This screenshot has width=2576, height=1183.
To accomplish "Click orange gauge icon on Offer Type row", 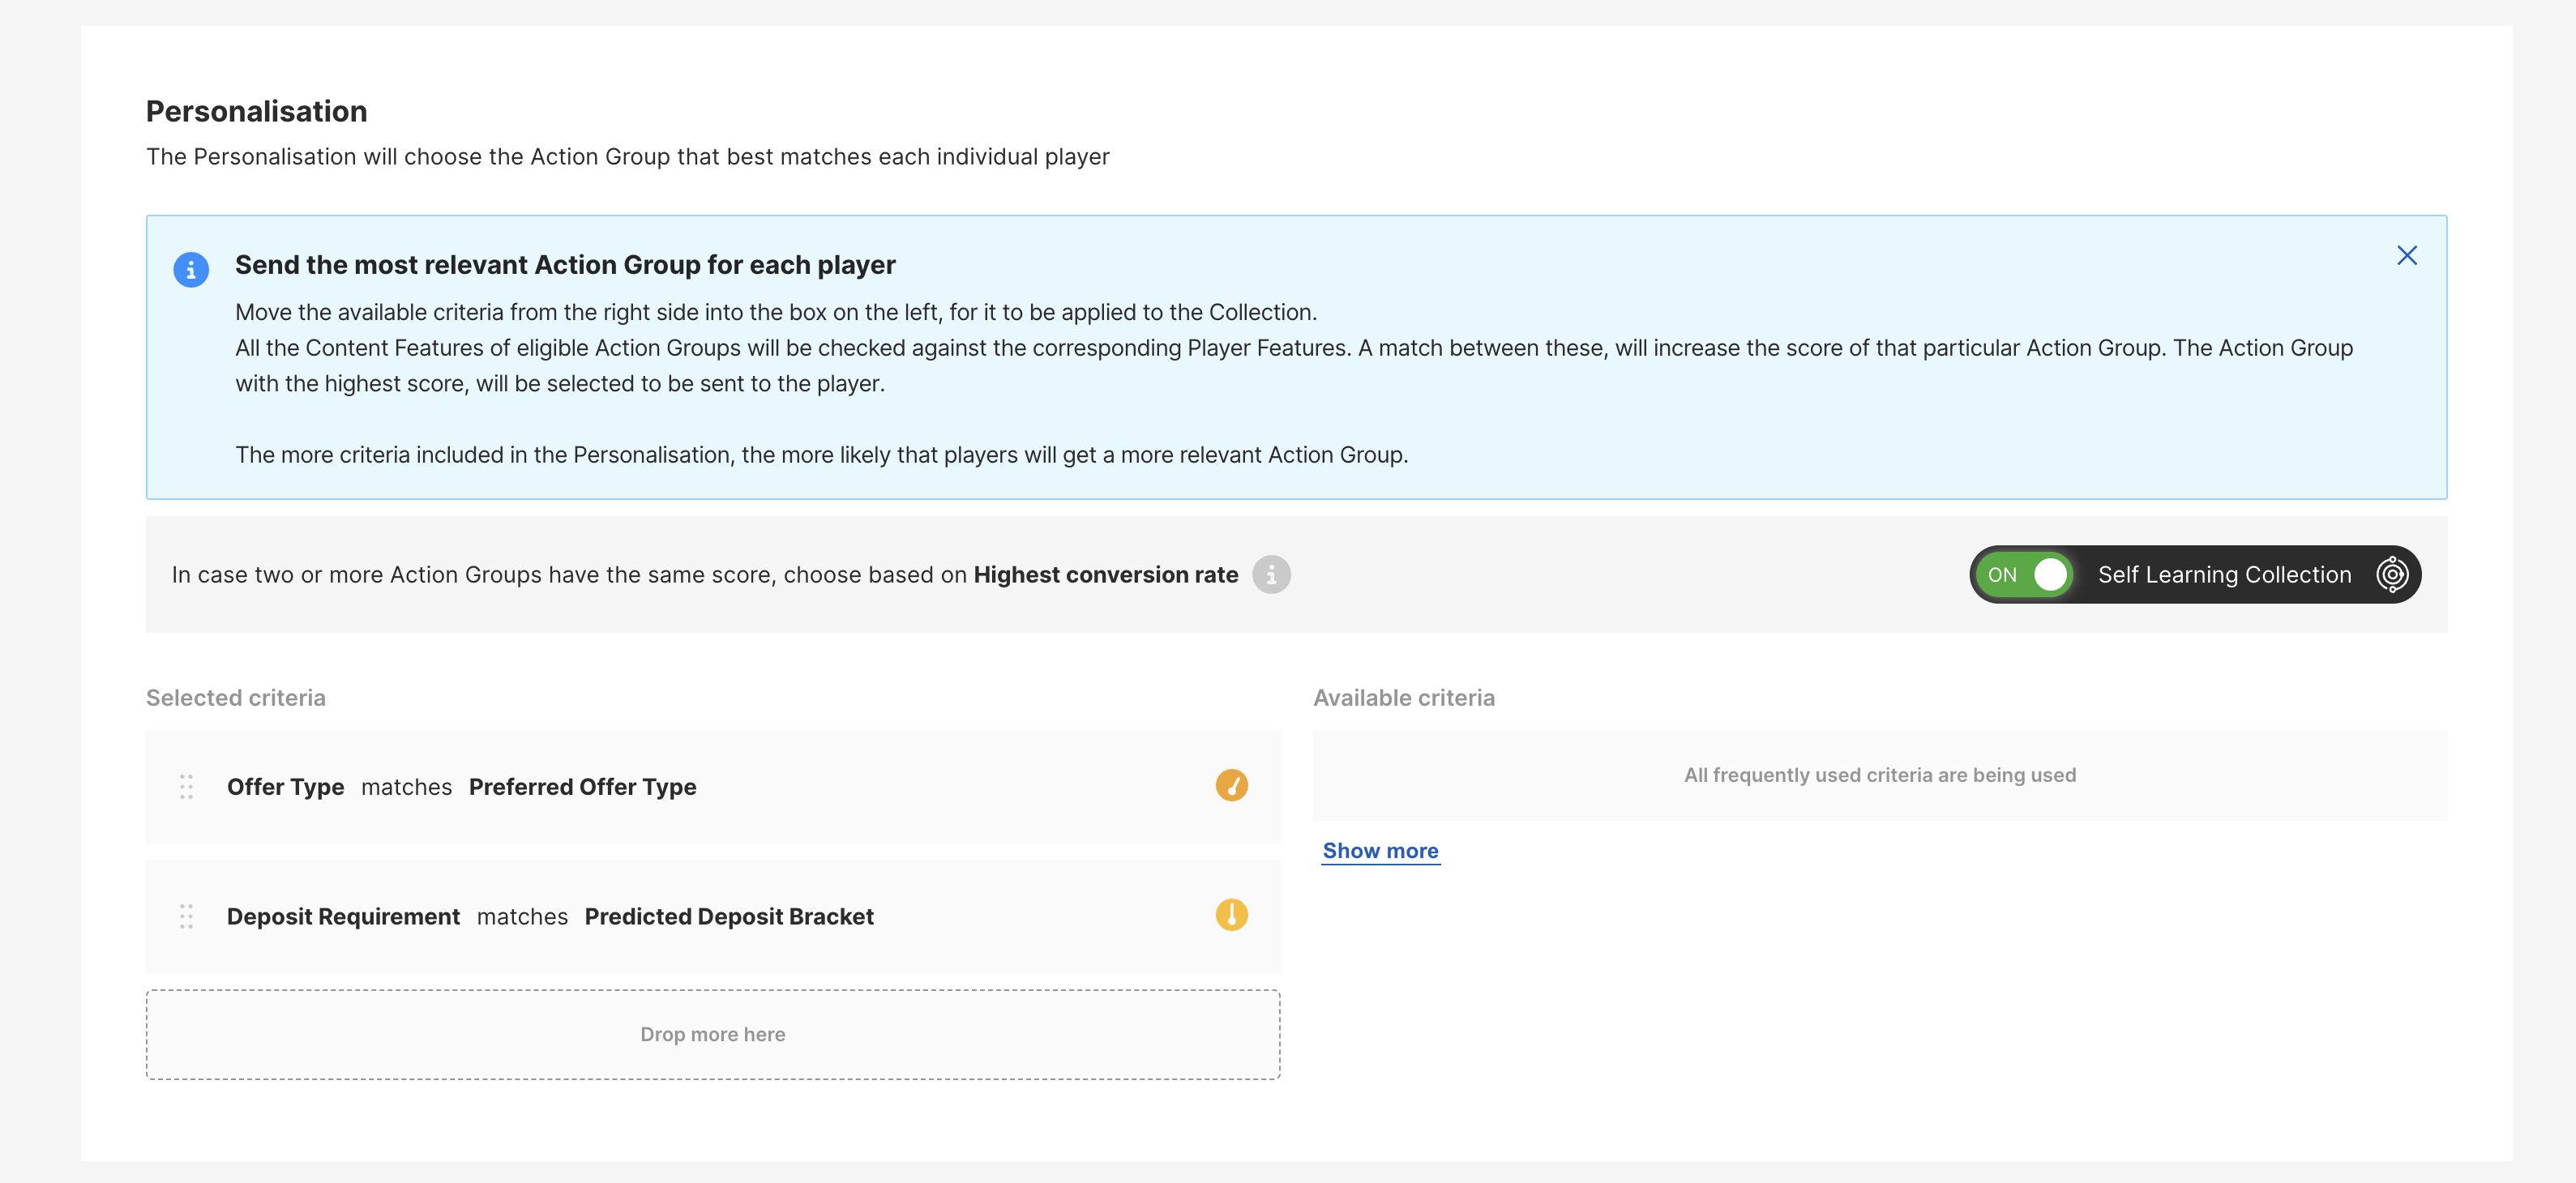I will coord(1231,786).
